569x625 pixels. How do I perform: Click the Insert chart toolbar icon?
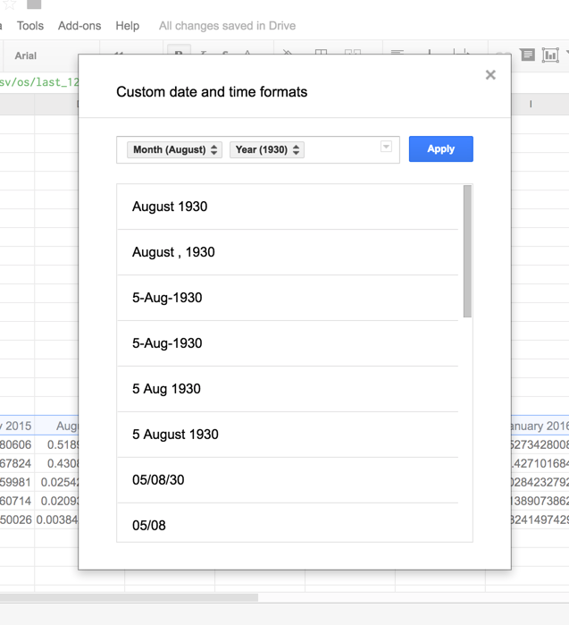[x=550, y=55]
